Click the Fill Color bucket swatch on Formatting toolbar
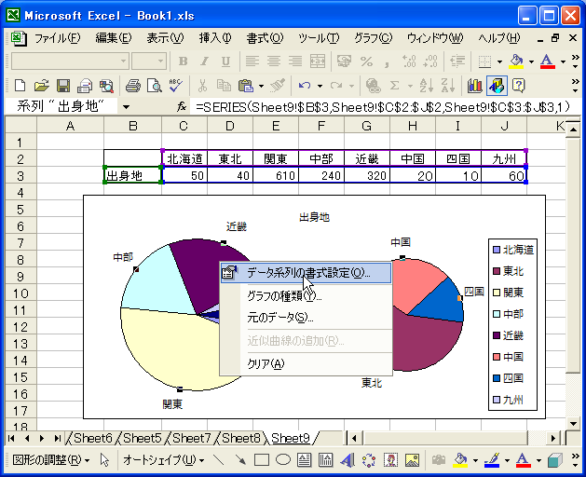 point(516,61)
